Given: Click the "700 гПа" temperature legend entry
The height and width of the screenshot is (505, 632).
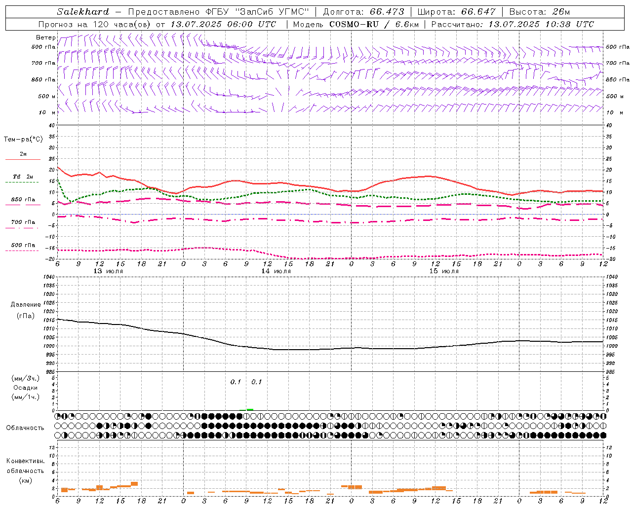Looking at the screenshot, I should pos(23,222).
